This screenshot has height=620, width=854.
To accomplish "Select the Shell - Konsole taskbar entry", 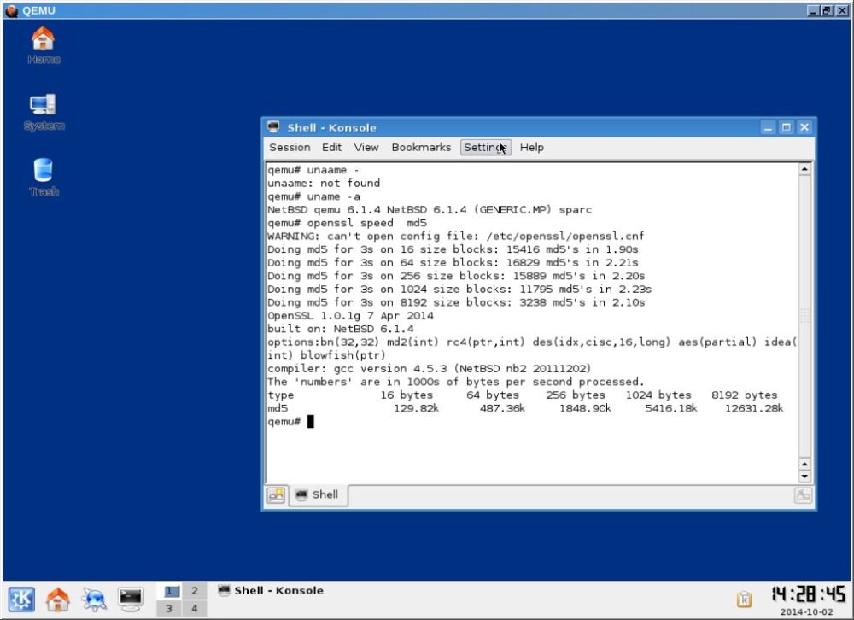I will [270, 590].
